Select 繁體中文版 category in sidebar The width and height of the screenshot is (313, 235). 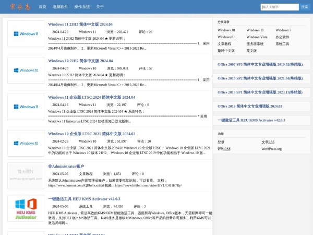[x=226, y=51]
